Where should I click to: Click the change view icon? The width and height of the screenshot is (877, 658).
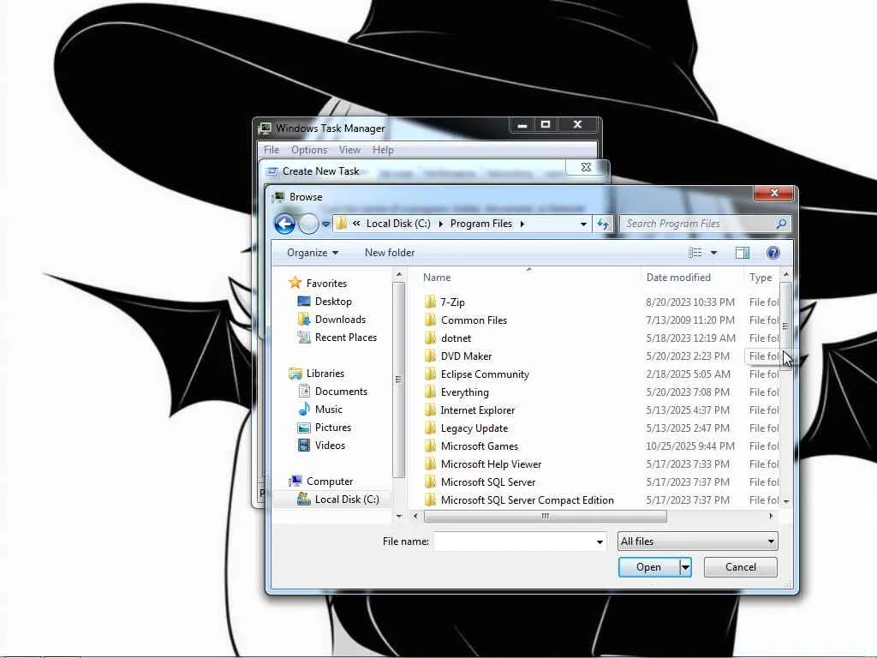pyautogui.click(x=695, y=253)
